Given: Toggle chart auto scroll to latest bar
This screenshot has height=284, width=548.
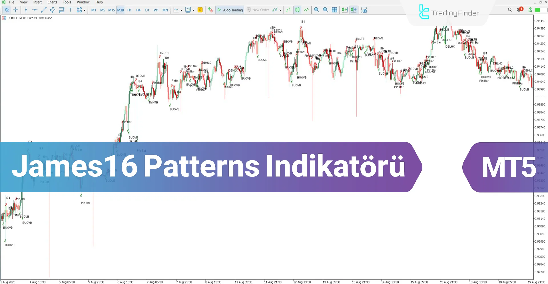Looking at the screenshot, I should click(344, 10).
